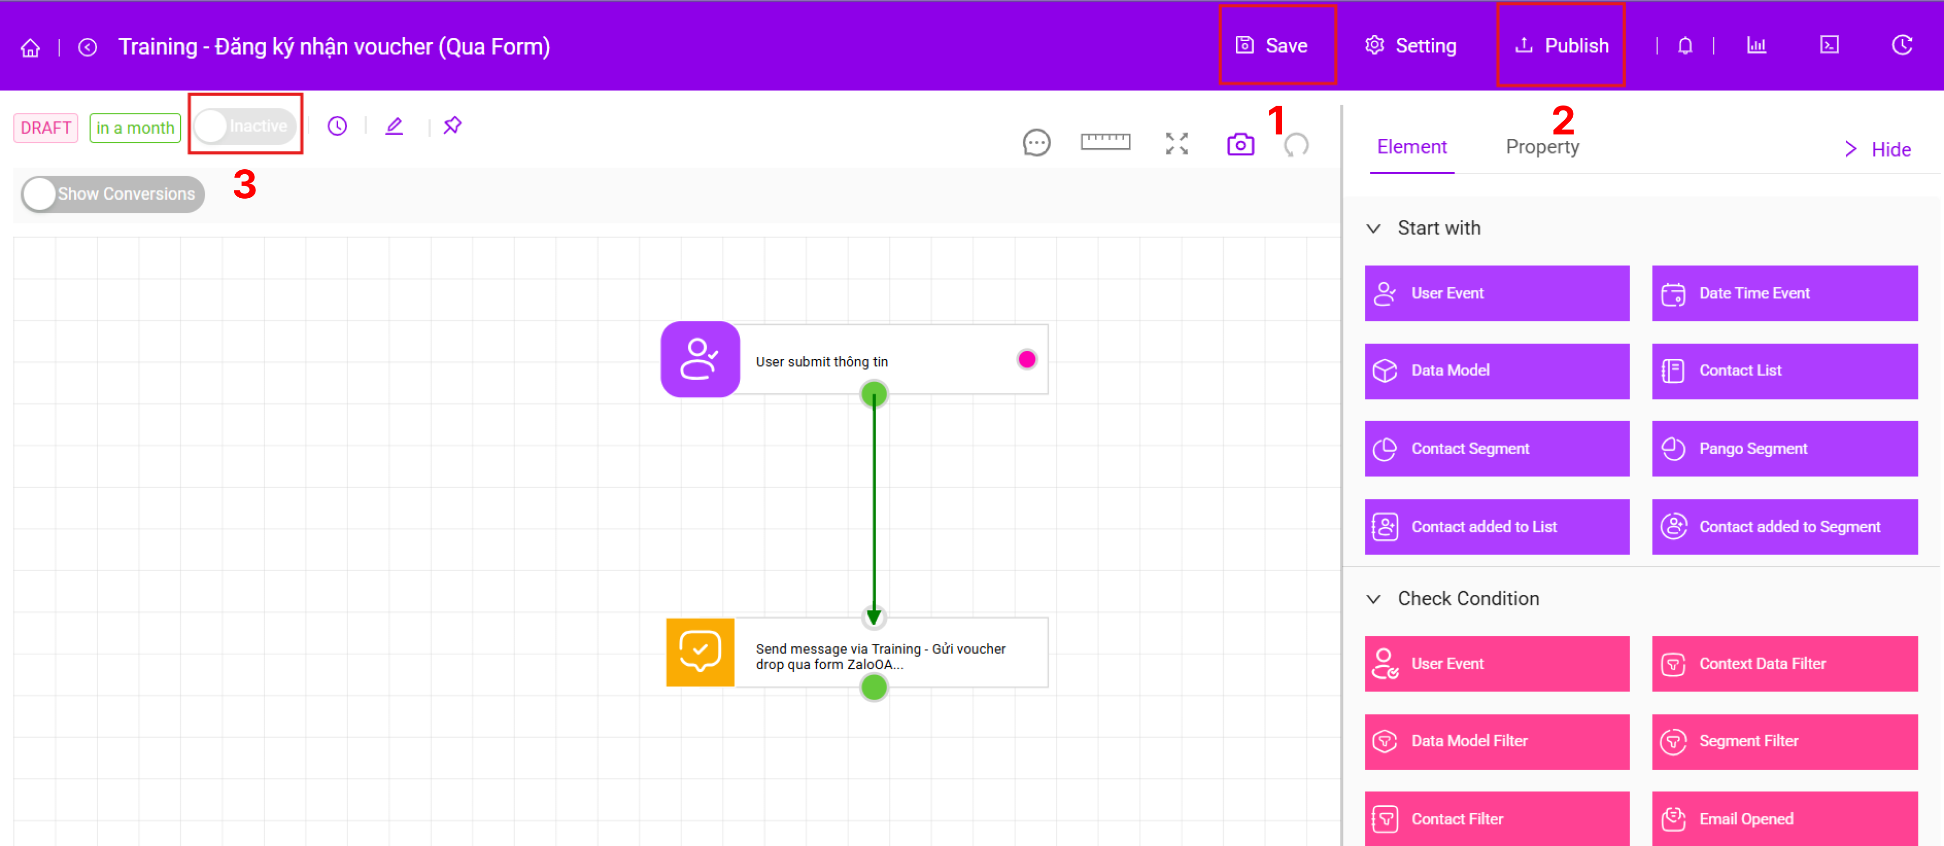Image resolution: width=1944 pixels, height=846 pixels.
Task: Publish the journey
Action: pyautogui.click(x=1561, y=46)
